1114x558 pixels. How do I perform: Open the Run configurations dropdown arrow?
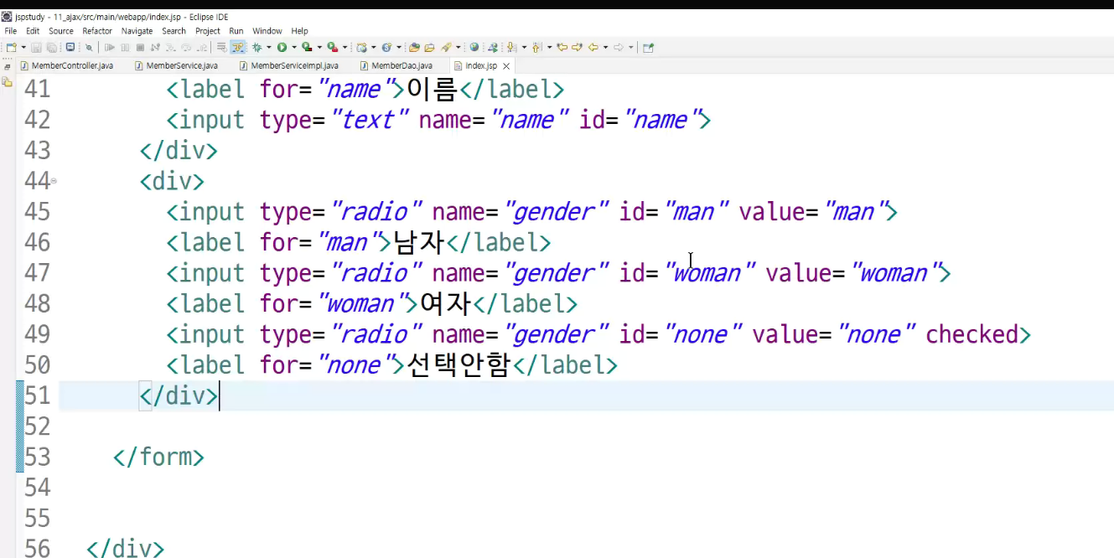tap(294, 48)
